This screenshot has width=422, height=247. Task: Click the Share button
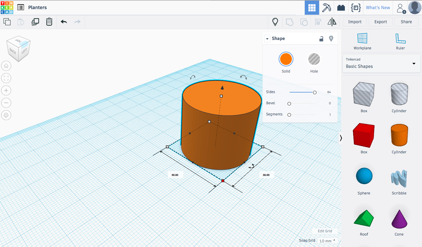pos(406,22)
